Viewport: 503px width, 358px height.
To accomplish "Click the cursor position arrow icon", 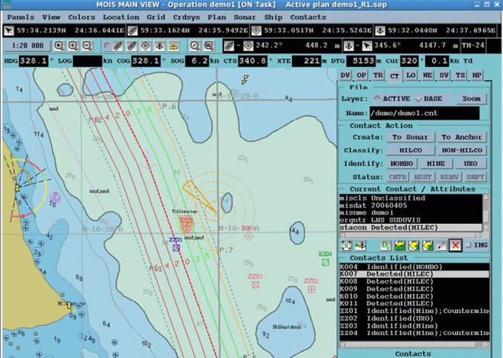I will tap(8, 30).
